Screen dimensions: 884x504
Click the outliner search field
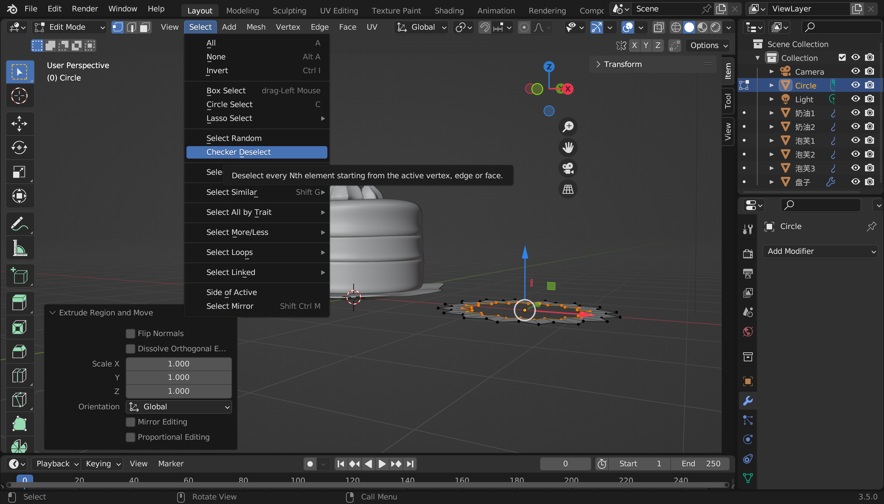click(841, 27)
